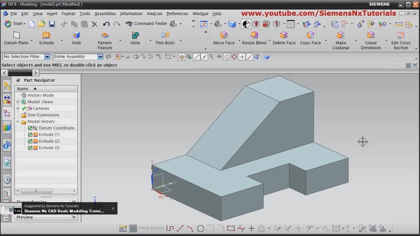420x236 pixels.
Task: Collapse the Model History node
Action: click(x=18, y=122)
